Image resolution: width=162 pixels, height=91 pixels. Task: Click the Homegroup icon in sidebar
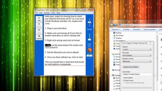click(113, 70)
